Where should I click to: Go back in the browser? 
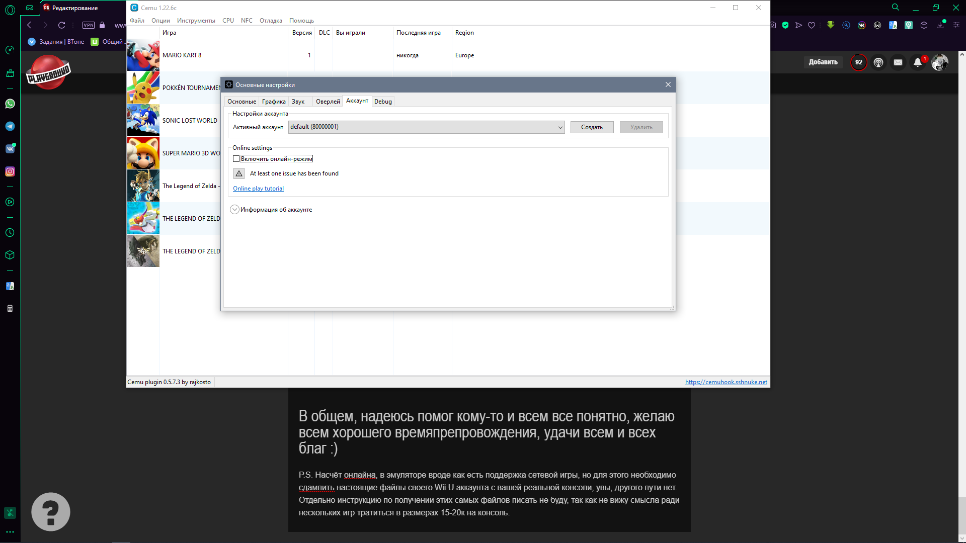click(x=29, y=25)
